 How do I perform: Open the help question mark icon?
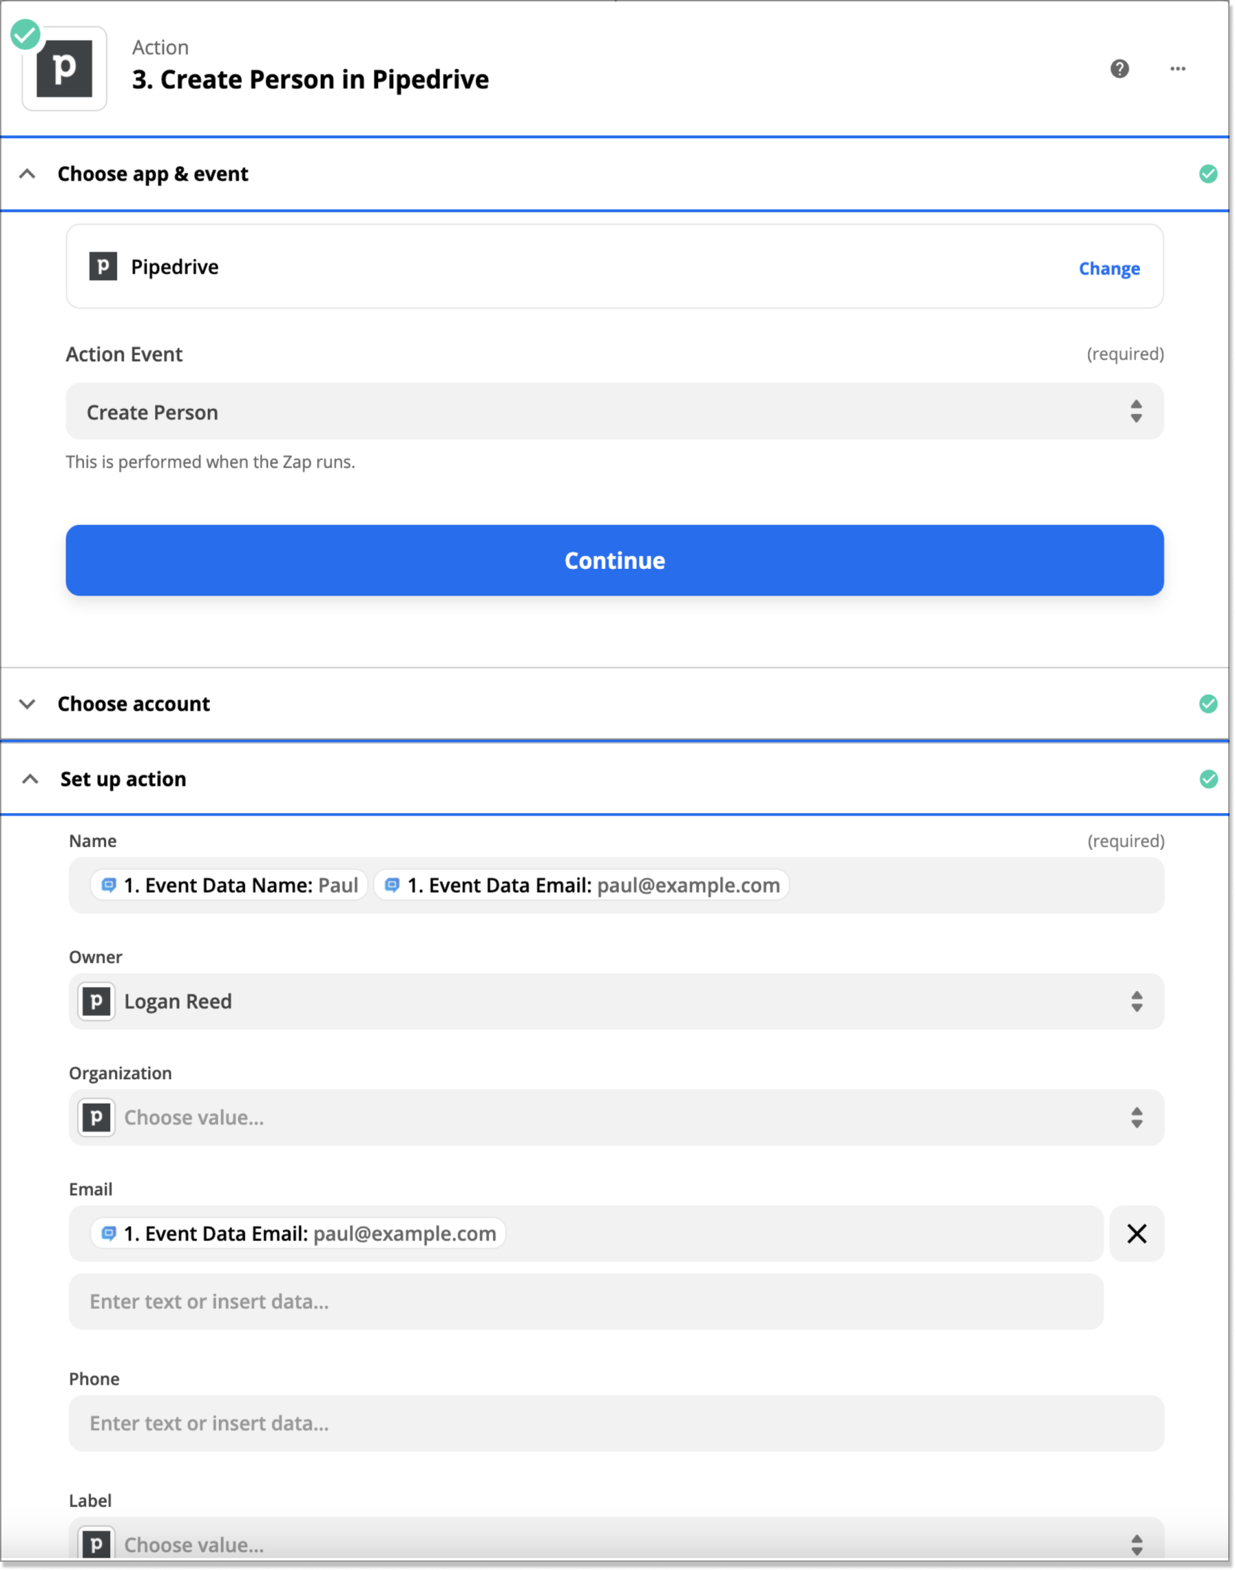pyautogui.click(x=1119, y=68)
